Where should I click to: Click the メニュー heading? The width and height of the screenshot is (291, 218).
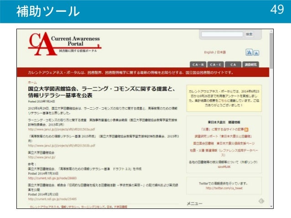[x=194, y=203]
